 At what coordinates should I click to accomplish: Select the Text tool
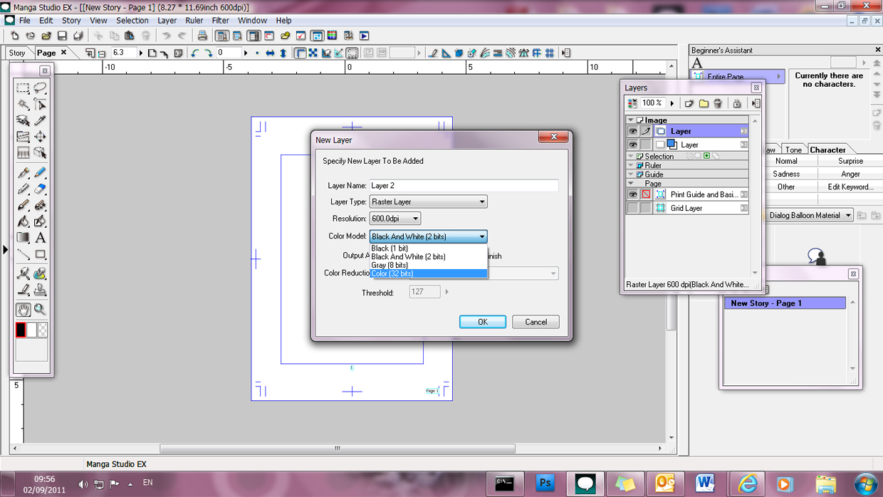pos(40,238)
